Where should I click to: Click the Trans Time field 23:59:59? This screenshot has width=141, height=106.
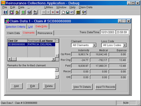coord(122,32)
